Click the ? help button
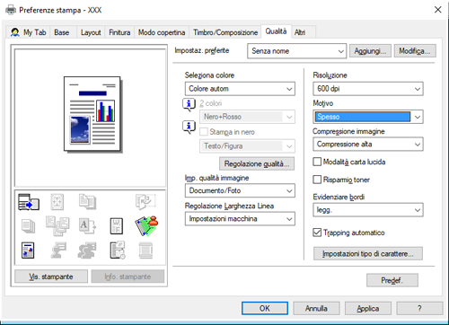The width and height of the screenshot is (449, 325). [419, 308]
